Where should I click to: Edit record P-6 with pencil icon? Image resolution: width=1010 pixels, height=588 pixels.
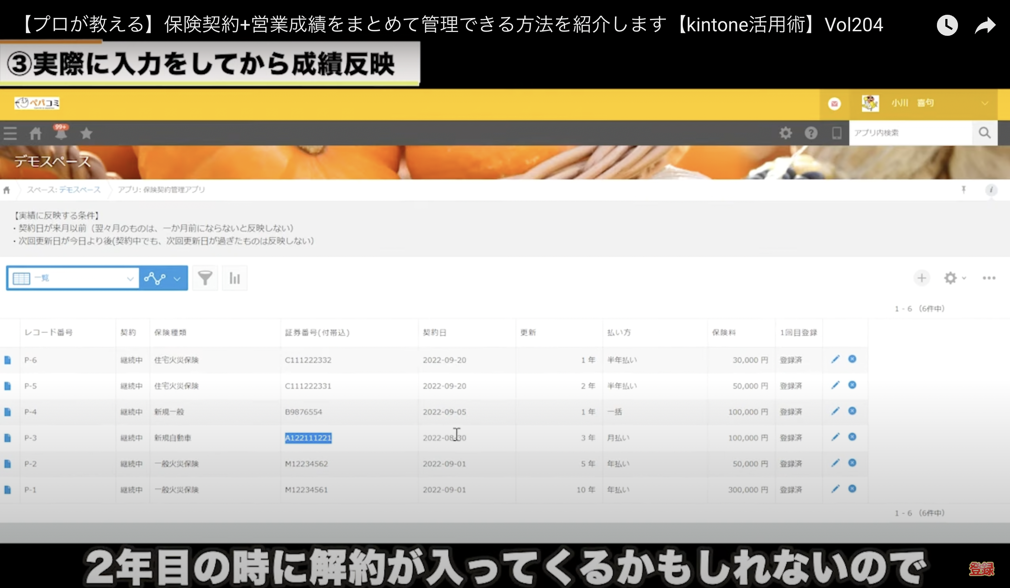(x=835, y=359)
